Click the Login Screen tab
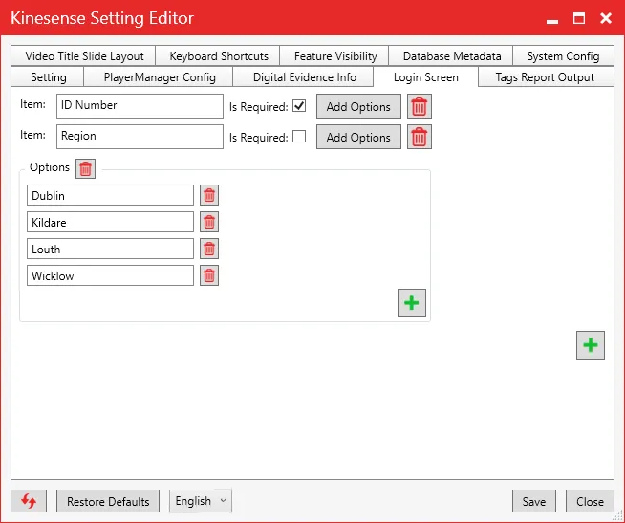 pyautogui.click(x=425, y=77)
